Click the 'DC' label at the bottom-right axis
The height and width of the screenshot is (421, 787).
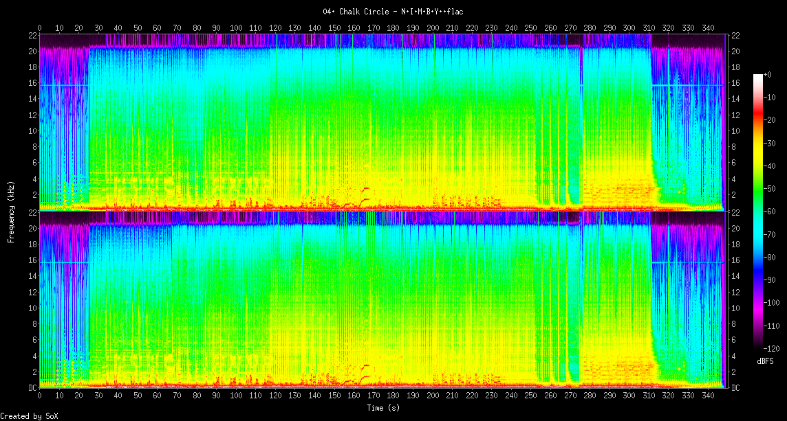pyautogui.click(x=735, y=388)
